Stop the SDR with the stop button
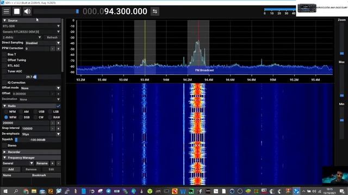The width and height of the screenshot is (348, 195). click(x=17, y=11)
